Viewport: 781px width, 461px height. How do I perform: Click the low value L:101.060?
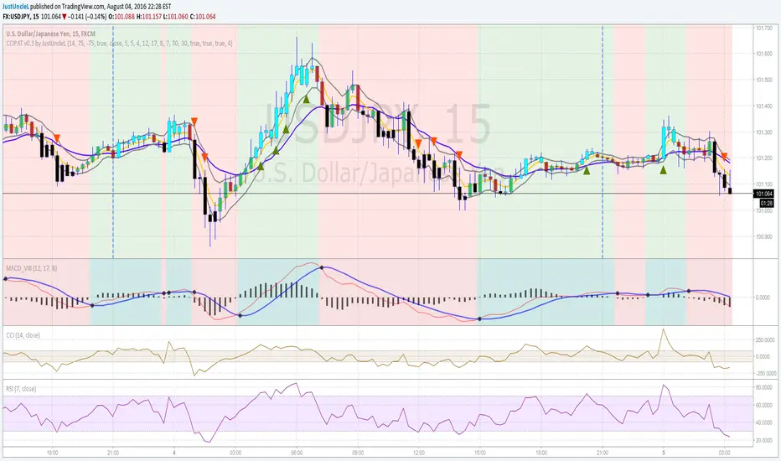[175, 17]
